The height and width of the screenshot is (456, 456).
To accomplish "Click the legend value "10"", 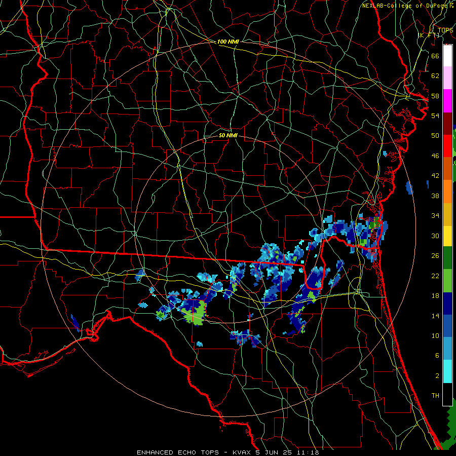I will point(435,335).
